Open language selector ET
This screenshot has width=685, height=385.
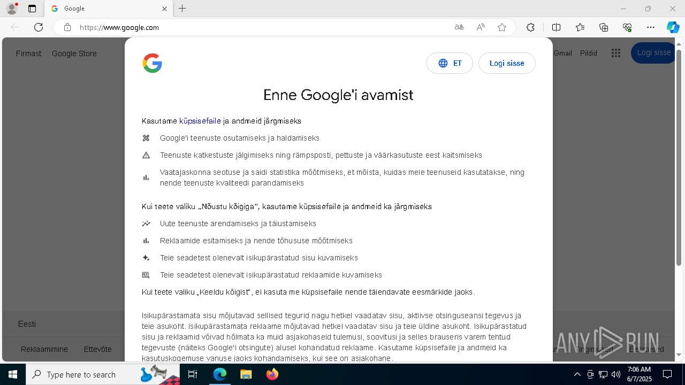[450, 63]
